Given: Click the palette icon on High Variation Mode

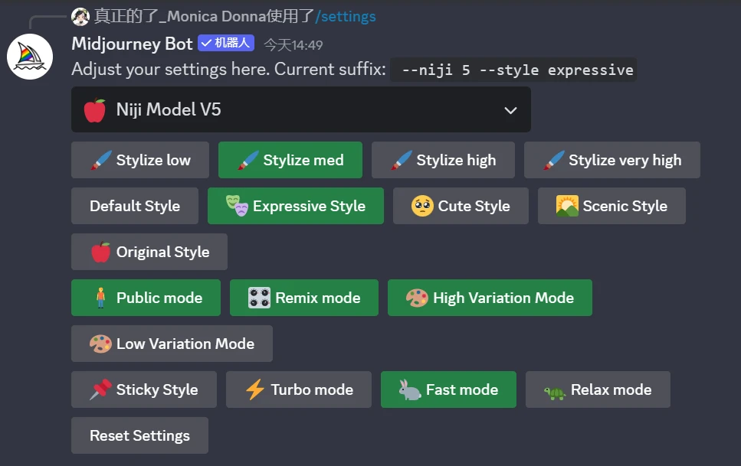Looking at the screenshot, I should pos(417,298).
